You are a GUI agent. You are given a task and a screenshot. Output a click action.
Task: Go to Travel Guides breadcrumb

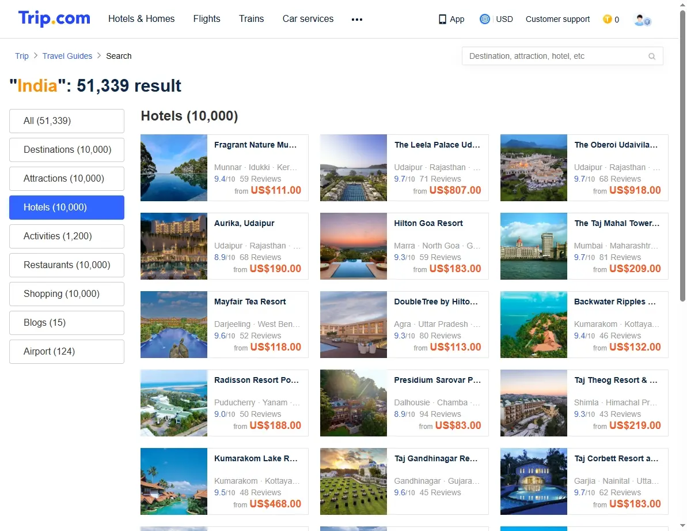tap(67, 56)
